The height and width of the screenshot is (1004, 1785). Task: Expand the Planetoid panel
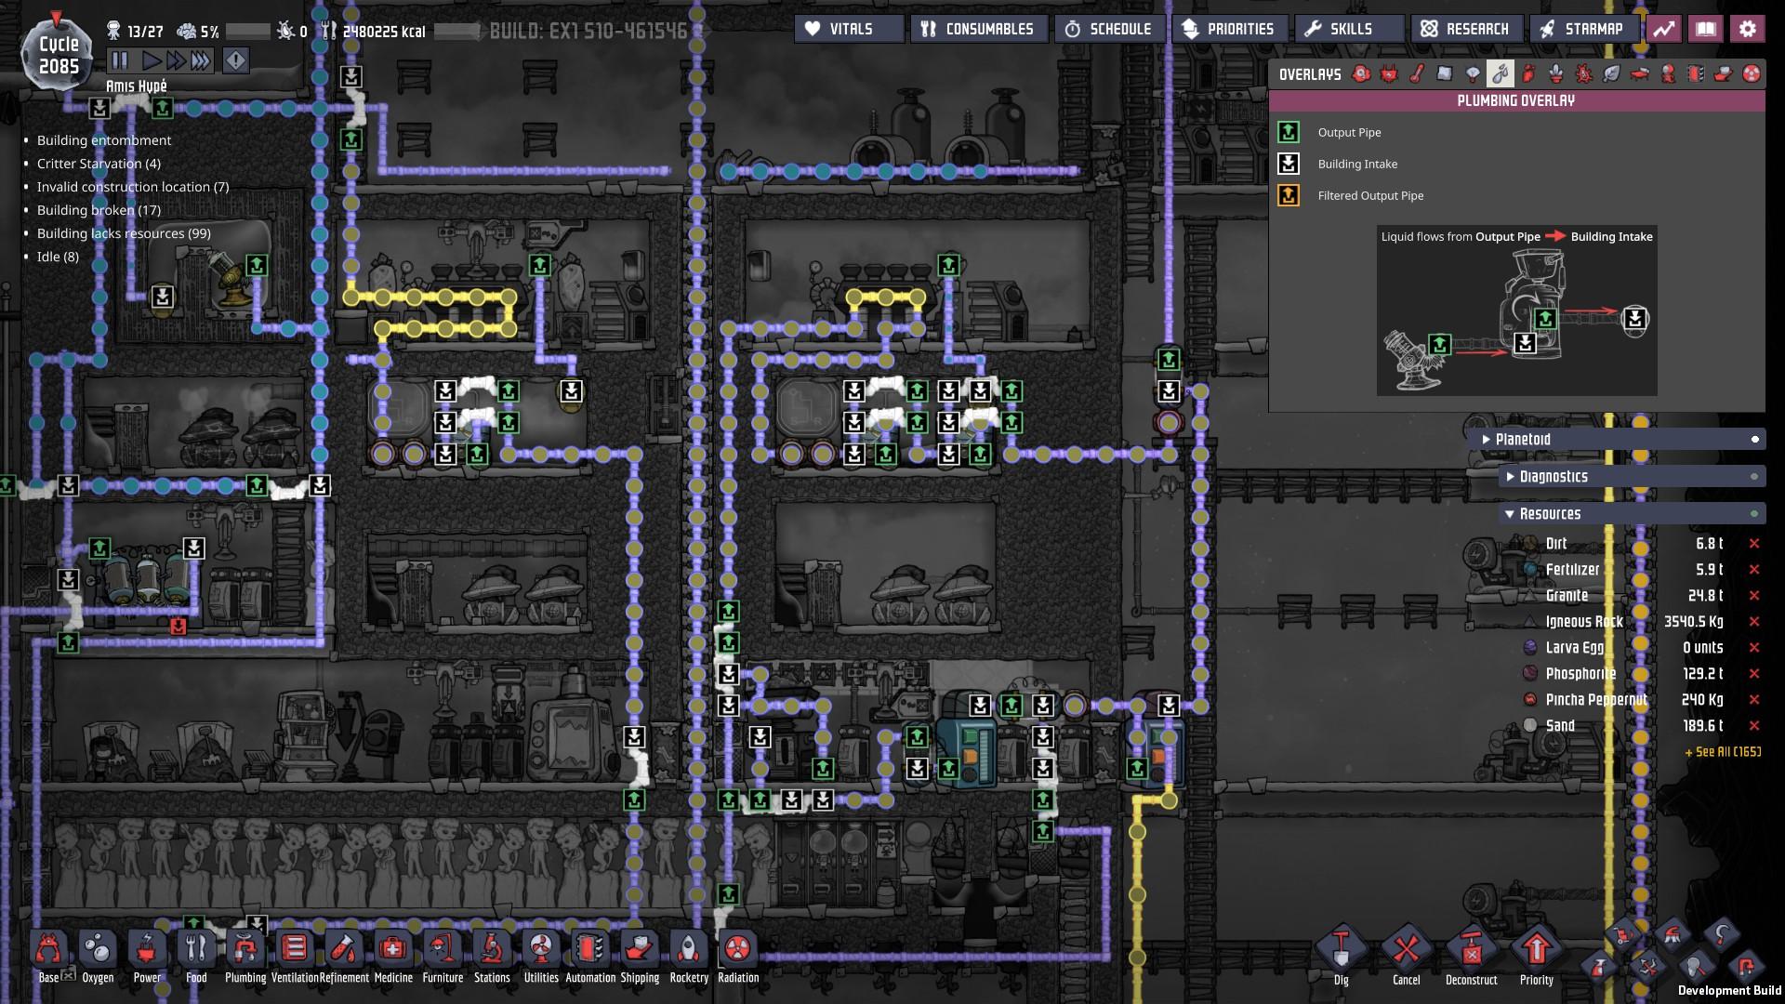[1522, 440]
